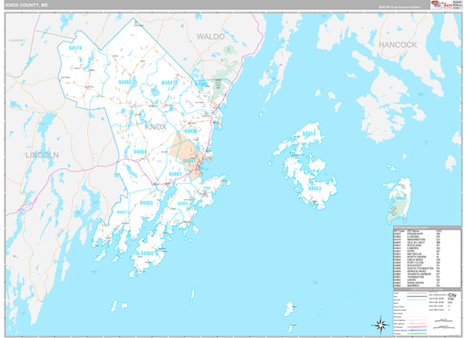The width and height of the screenshot is (465, 338).
Task: Click the green line sample in legend
Action: pos(417,333)
